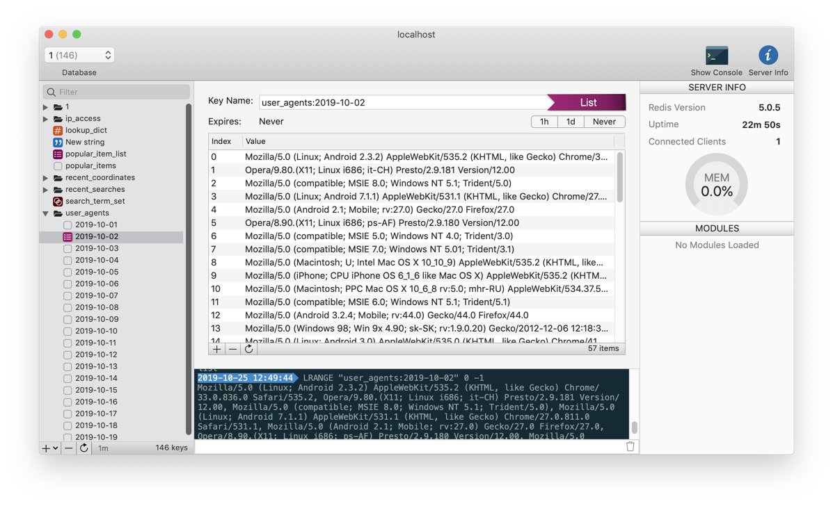Click the Value column header
Viewport: 833px width, 506px height.
point(428,141)
